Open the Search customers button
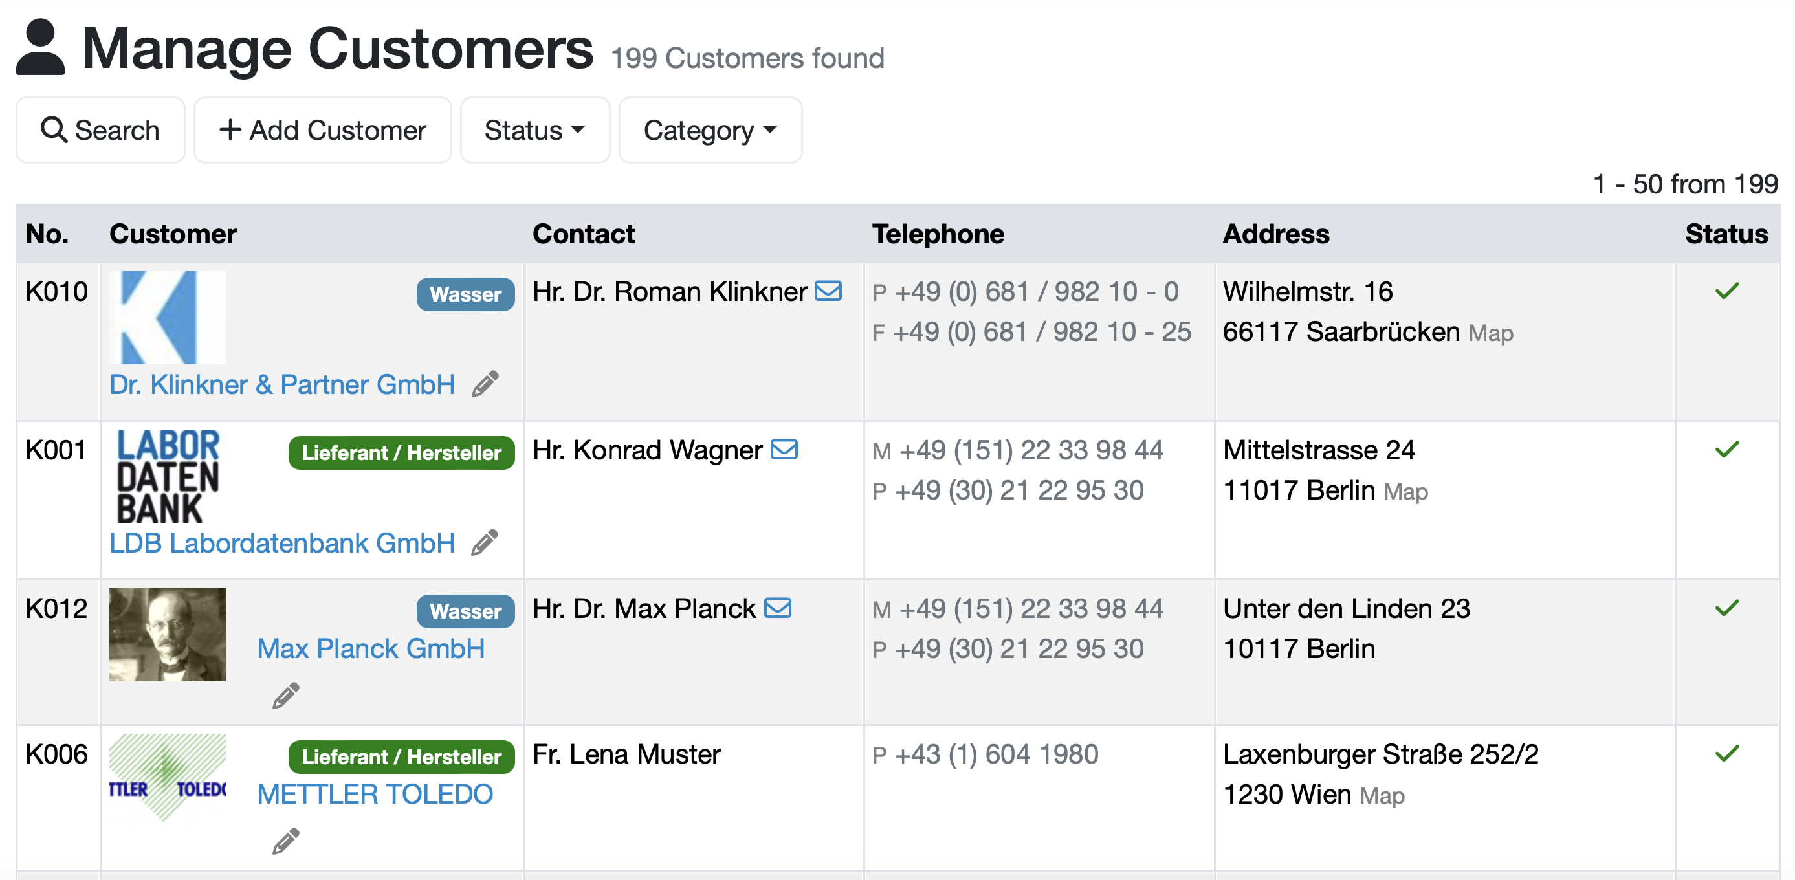The height and width of the screenshot is (880, 1795). pyautogui.click(x=100, y=130)
